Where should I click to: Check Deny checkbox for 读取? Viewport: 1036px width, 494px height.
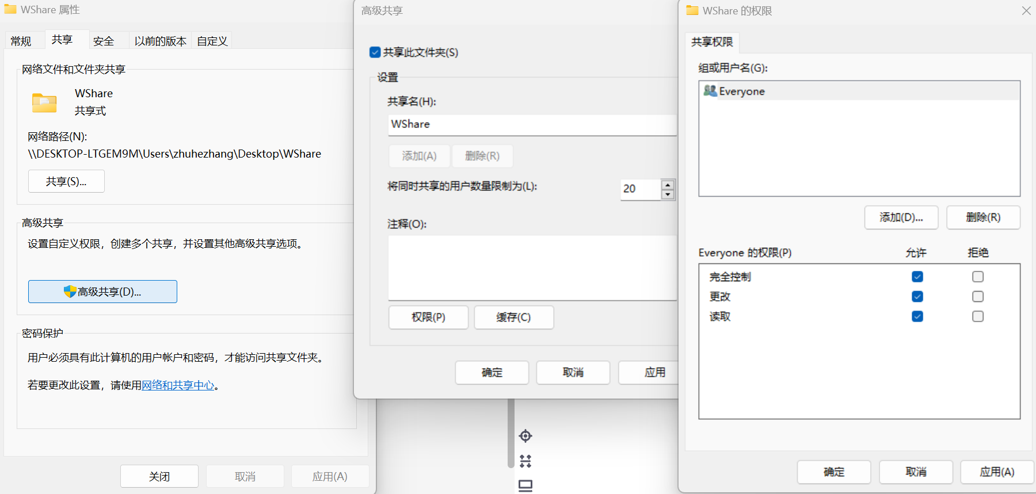[978, 316]
